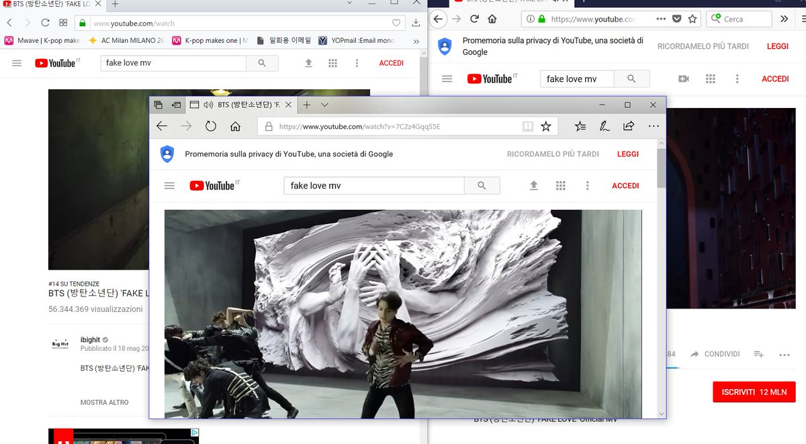Viewport: 806px width, 444px height.
Task: Open YOPmail bookmark in Opera
Action: 356,40
